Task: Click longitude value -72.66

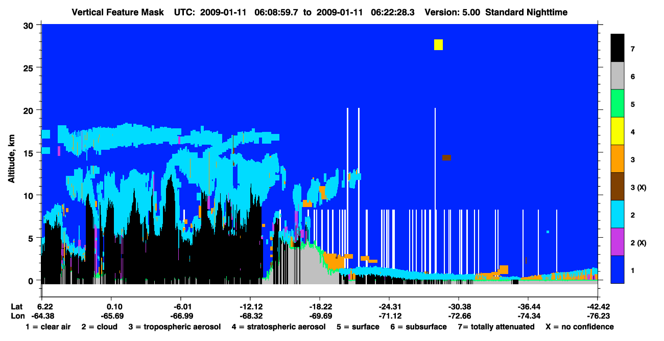Action: 459,316
